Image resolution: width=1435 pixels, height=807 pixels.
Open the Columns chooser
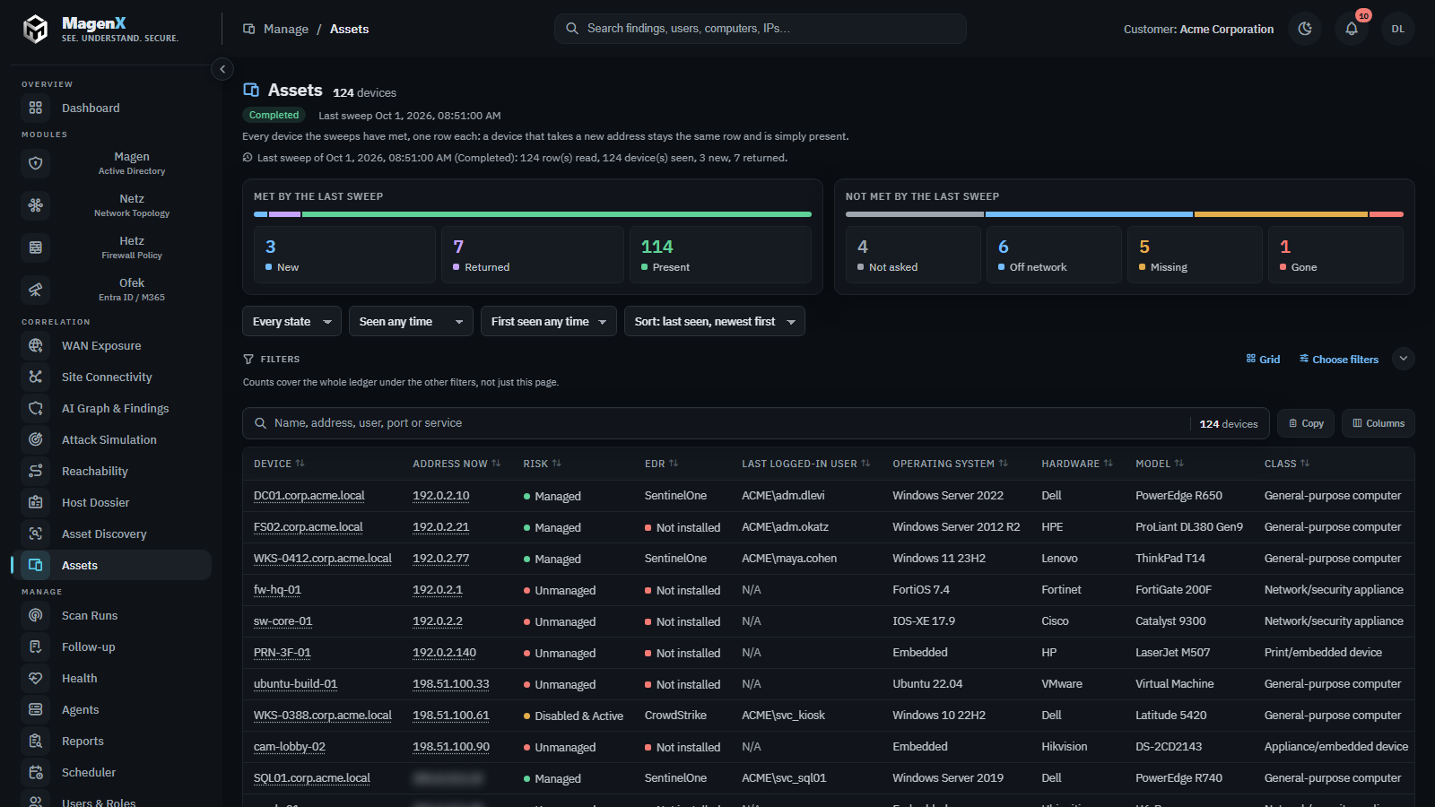pyautogui.click(x=1378, y=423)
